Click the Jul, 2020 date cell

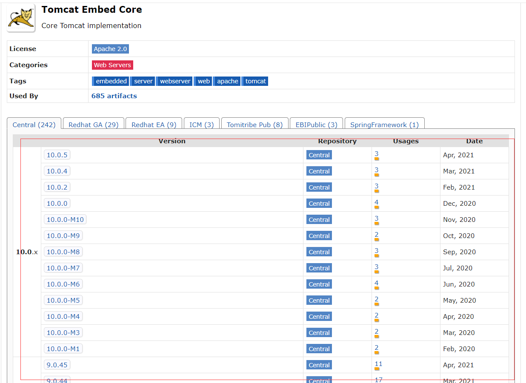point(457,268)
